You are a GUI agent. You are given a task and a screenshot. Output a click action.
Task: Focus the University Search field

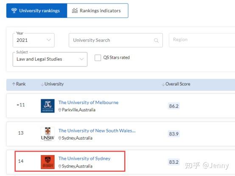click(x=116, y=40)
